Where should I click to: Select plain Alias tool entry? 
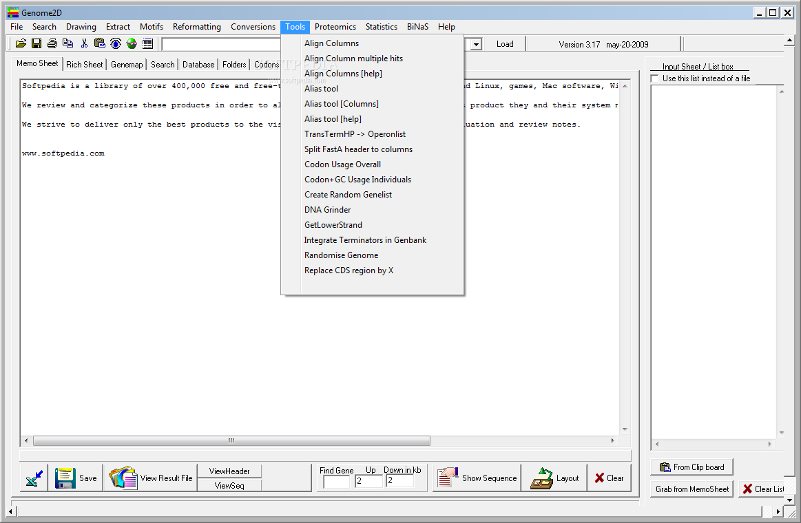coord(373,89)
